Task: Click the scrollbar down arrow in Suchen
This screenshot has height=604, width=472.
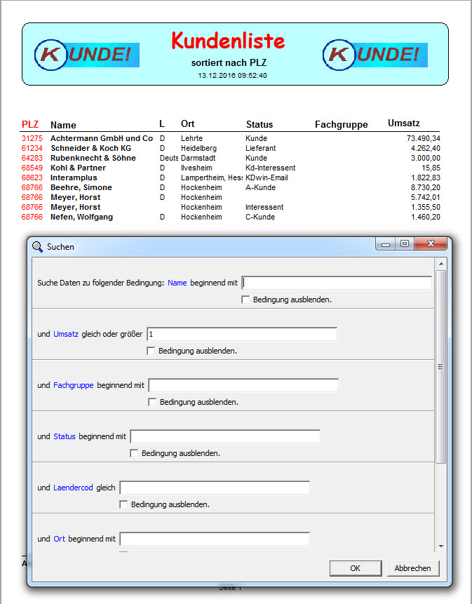Action: [x=441, y=546]
